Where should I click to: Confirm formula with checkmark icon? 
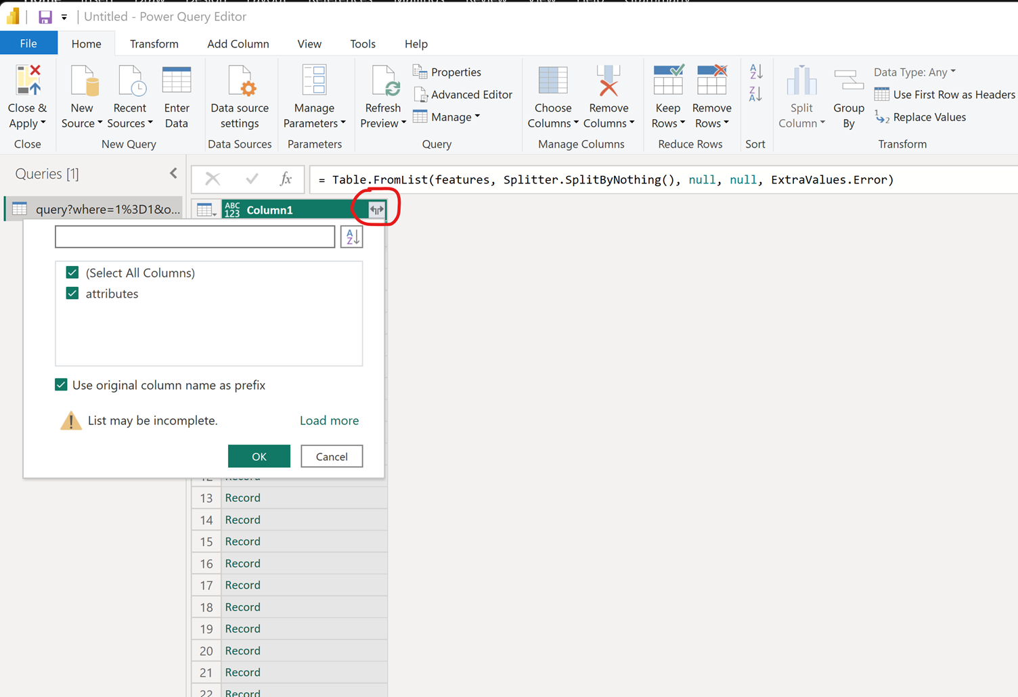[x=252, y=179]
